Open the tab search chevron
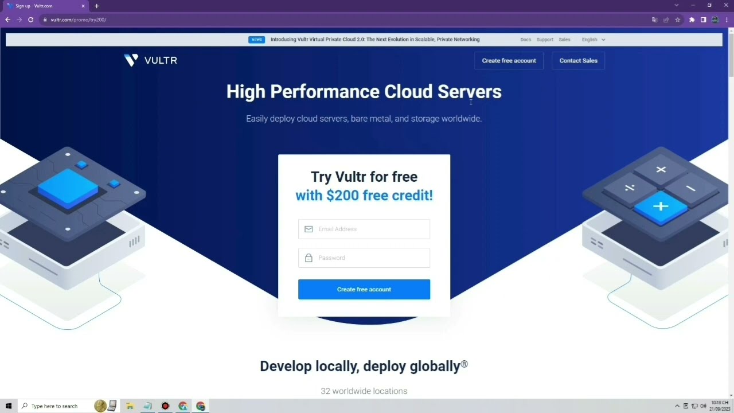Screen dimensions: 734x413 (x=676, y=5)
